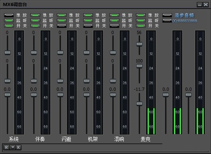Turn on the 开关 switch of the 混响 channel
Viewport: 211px width, 154px height.
tap(114, 26)
